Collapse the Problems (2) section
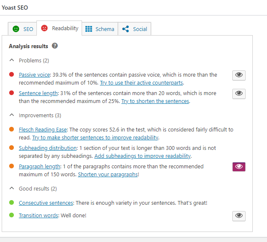Screen dimensions: 267x242 coord(29,60)
